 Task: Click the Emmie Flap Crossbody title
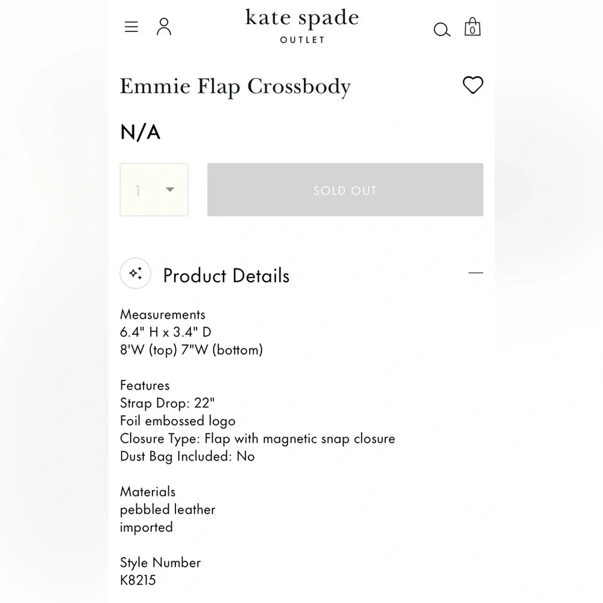(x=235, y=87)
